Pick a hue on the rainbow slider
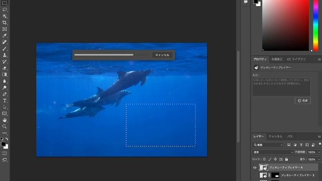 [316, 25]
